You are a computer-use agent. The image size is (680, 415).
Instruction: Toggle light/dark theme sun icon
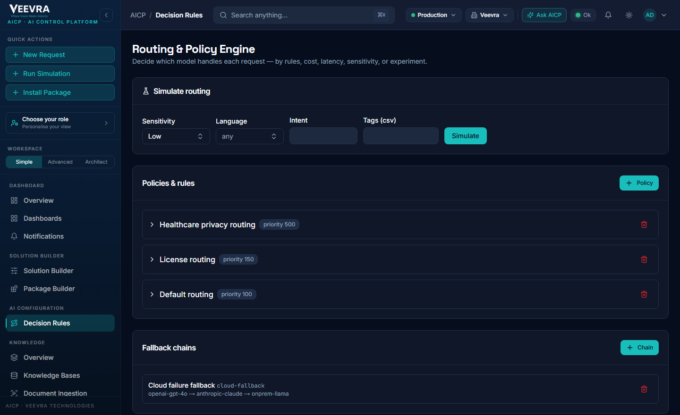tap(629, 15)
